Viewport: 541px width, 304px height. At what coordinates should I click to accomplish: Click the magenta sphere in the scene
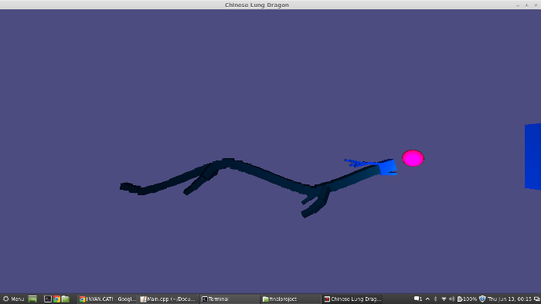pos(413,158)
